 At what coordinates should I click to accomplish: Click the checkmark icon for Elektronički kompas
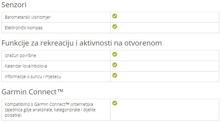pos(115,27)
